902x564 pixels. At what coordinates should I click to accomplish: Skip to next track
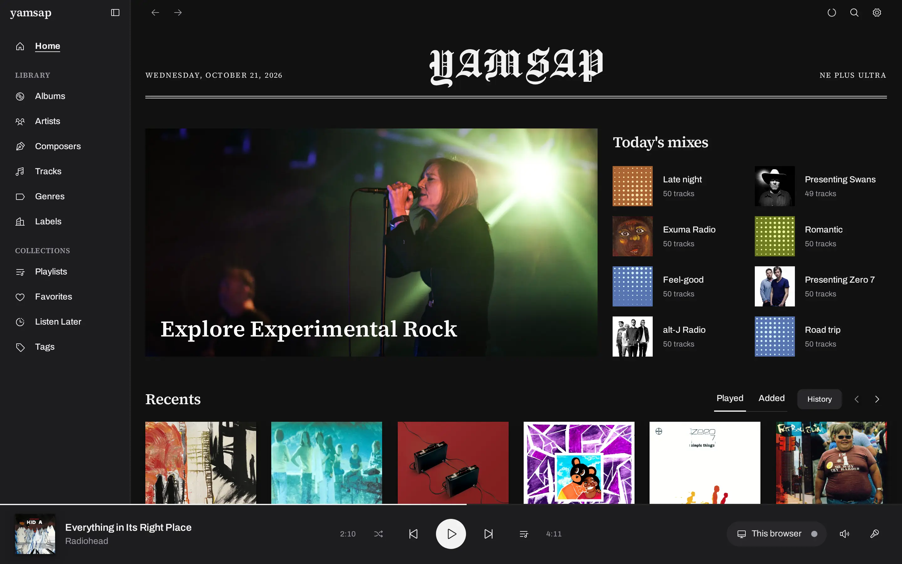pos(489,534)
